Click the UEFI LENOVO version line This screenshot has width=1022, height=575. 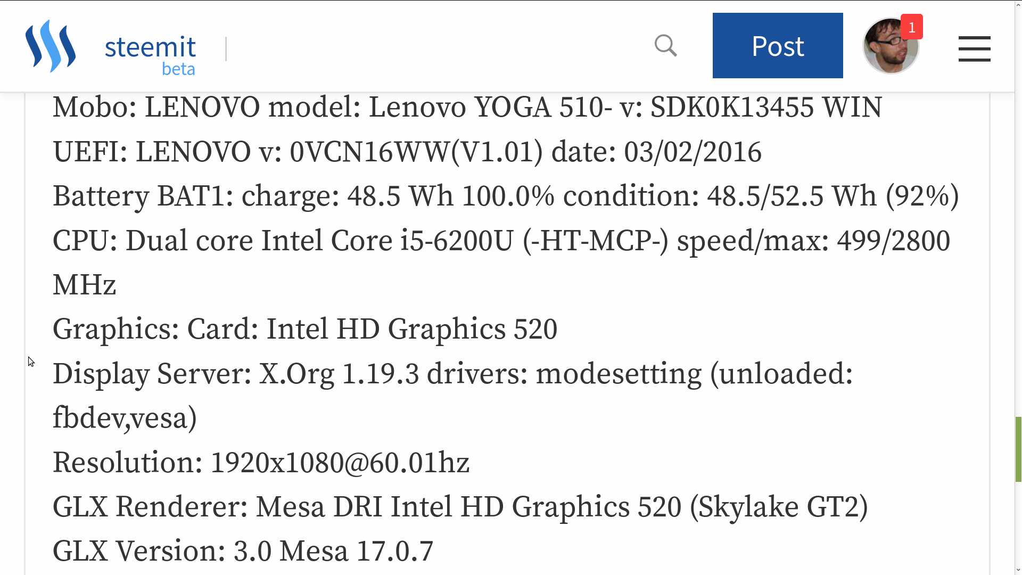tap(407, 152)
